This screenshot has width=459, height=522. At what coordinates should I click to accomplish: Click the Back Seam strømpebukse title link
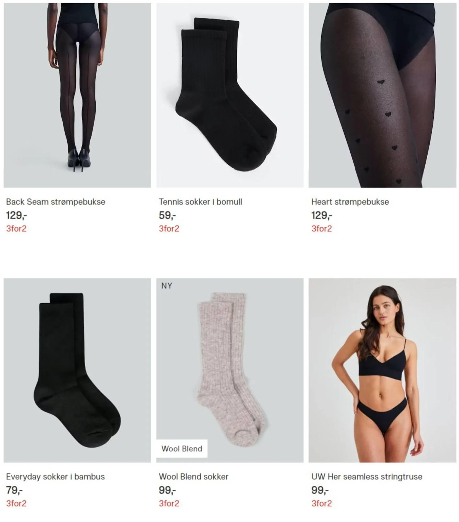[56, 202]
